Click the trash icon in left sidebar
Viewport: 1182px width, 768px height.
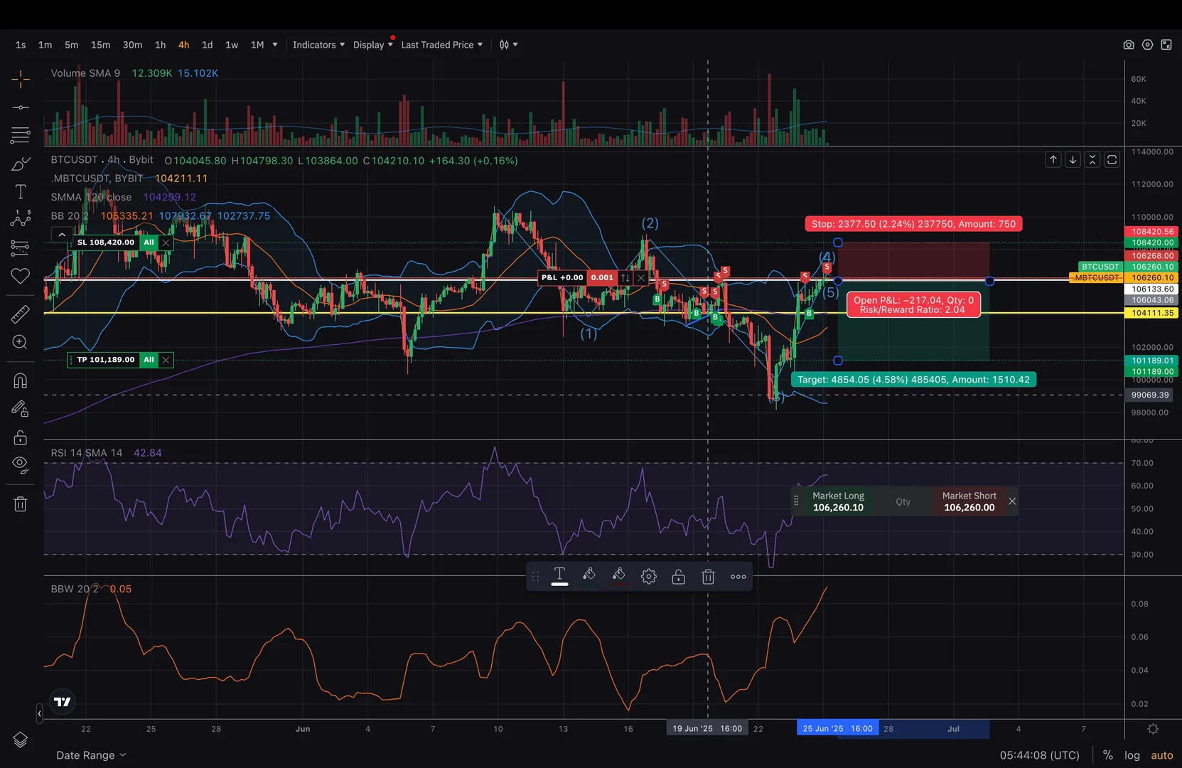coord(21,504)
